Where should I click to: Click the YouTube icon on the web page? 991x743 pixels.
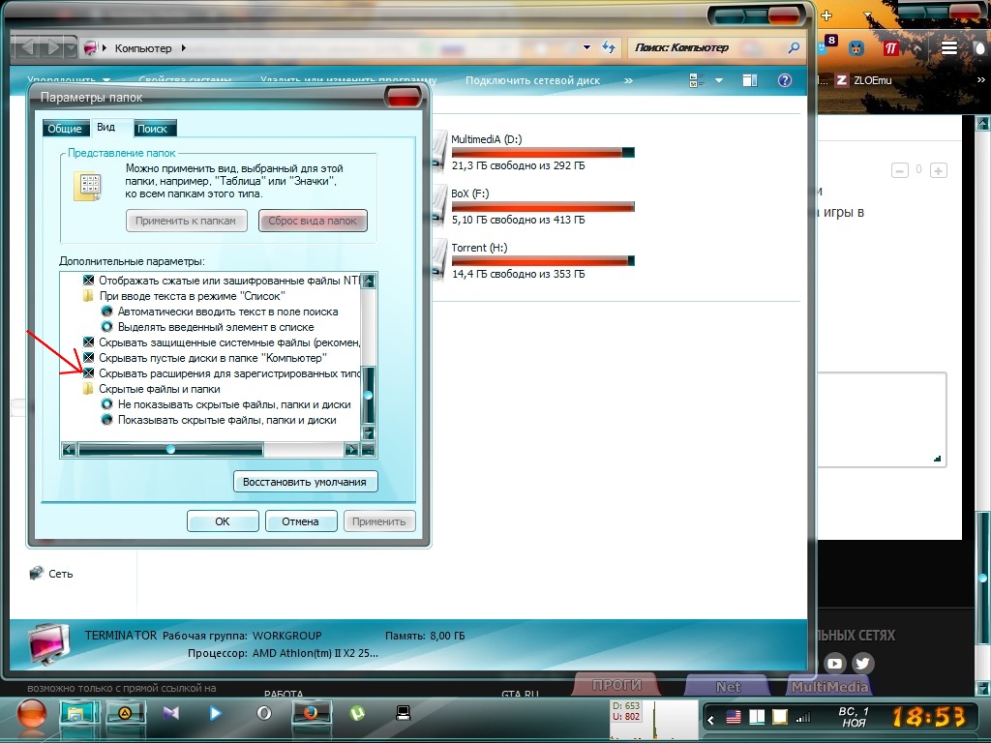click(834, 664)
